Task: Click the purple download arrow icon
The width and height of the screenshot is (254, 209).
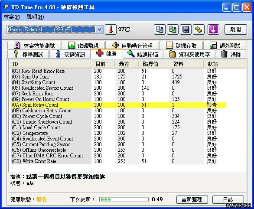Action: coord(213,29)
